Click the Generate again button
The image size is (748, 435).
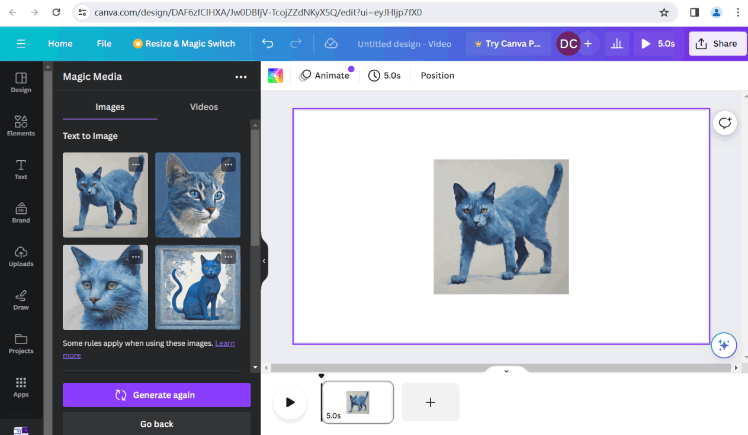(x=156, y=395)
